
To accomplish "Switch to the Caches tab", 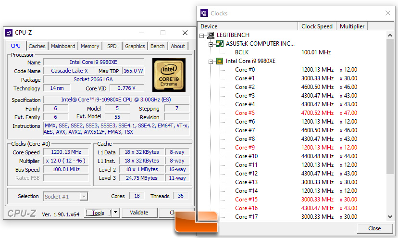I will [37, 46].
